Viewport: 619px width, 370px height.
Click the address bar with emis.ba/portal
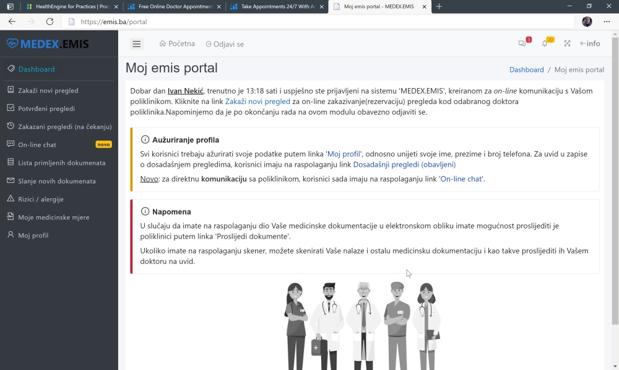point(318,22)
